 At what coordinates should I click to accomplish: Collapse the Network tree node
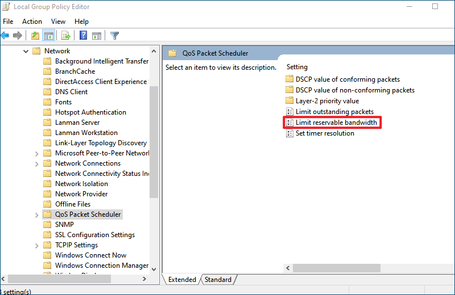tap(26, 51)
